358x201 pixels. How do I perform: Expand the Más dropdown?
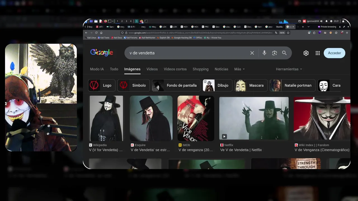tap(239, 69)
